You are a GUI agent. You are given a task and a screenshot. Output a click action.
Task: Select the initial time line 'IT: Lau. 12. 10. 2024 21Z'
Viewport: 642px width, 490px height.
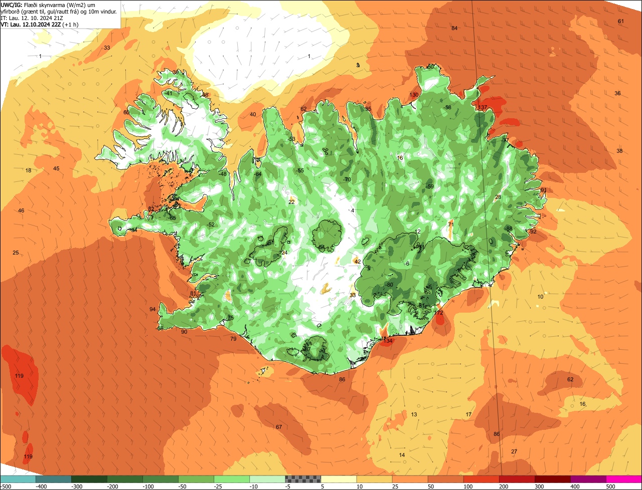(x=32, y=18)
